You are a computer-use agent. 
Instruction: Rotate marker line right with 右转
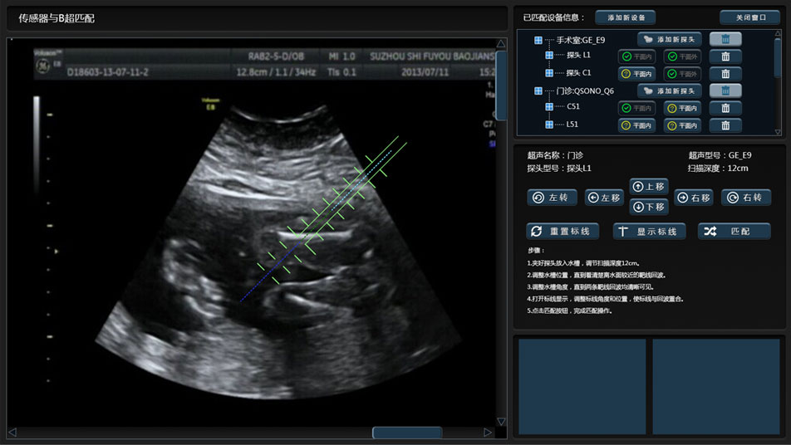tap(745, 198)
